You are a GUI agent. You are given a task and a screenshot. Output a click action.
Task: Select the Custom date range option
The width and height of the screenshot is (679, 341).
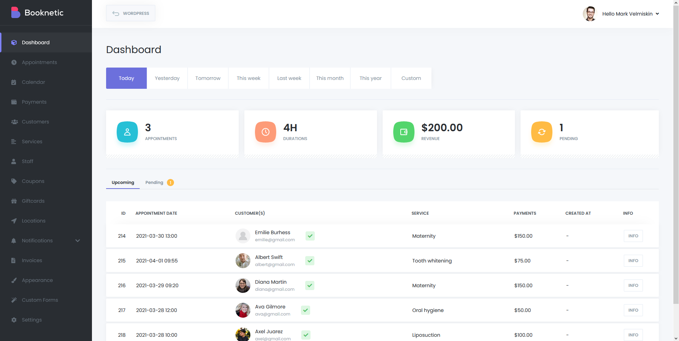[411, 78]
